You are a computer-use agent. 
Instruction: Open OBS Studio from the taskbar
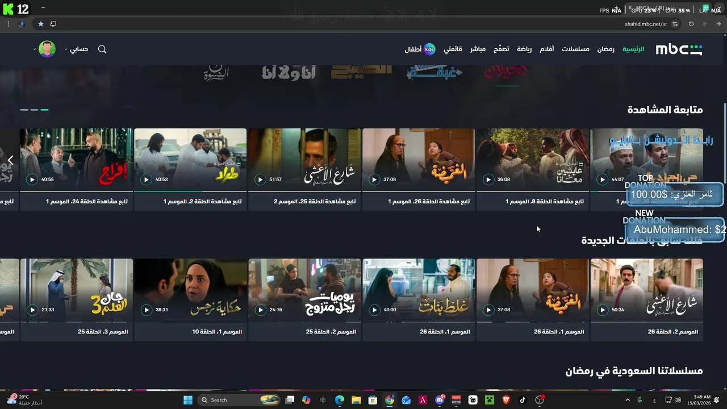[x=540, y=400]
